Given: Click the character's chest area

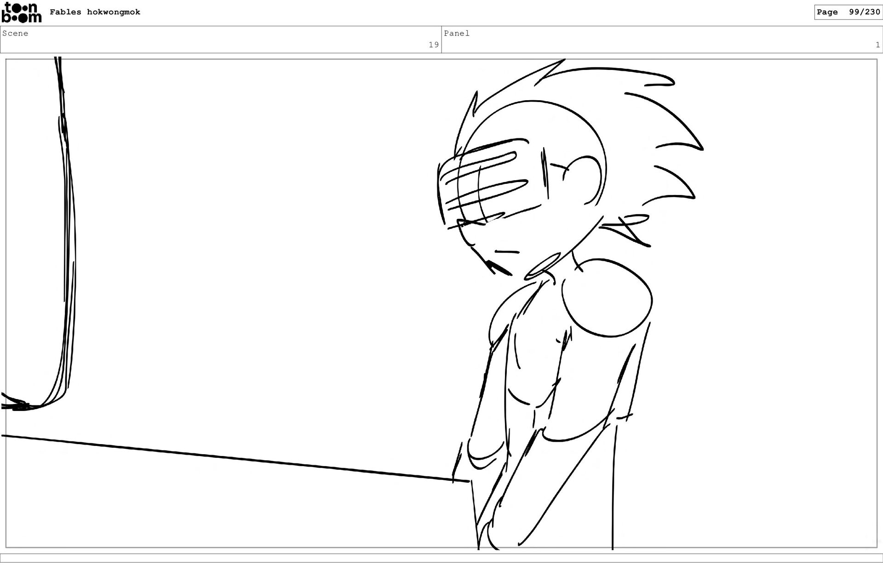Looking at the screenshot, I should click(x=533, y=363).
